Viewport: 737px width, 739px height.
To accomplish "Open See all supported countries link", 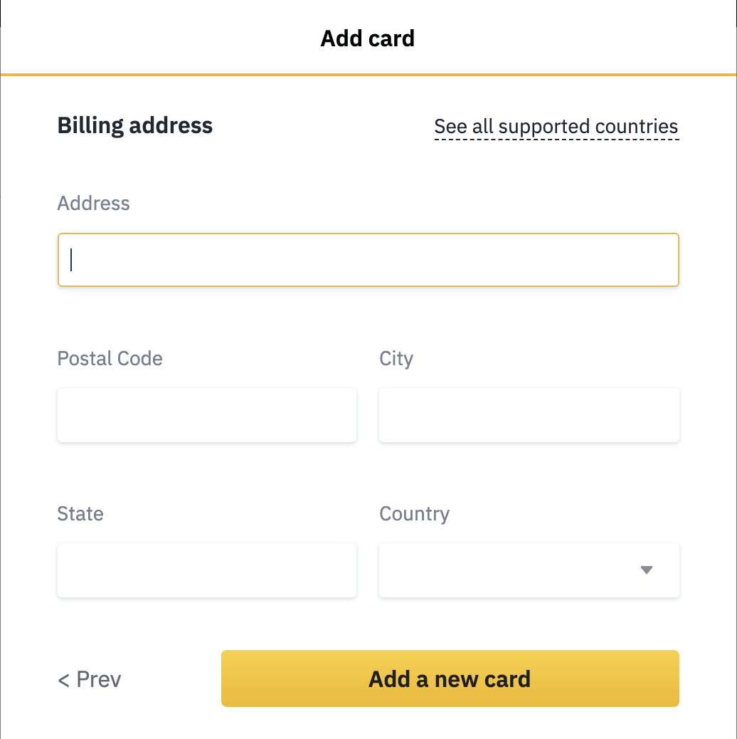I will [556, 126].
